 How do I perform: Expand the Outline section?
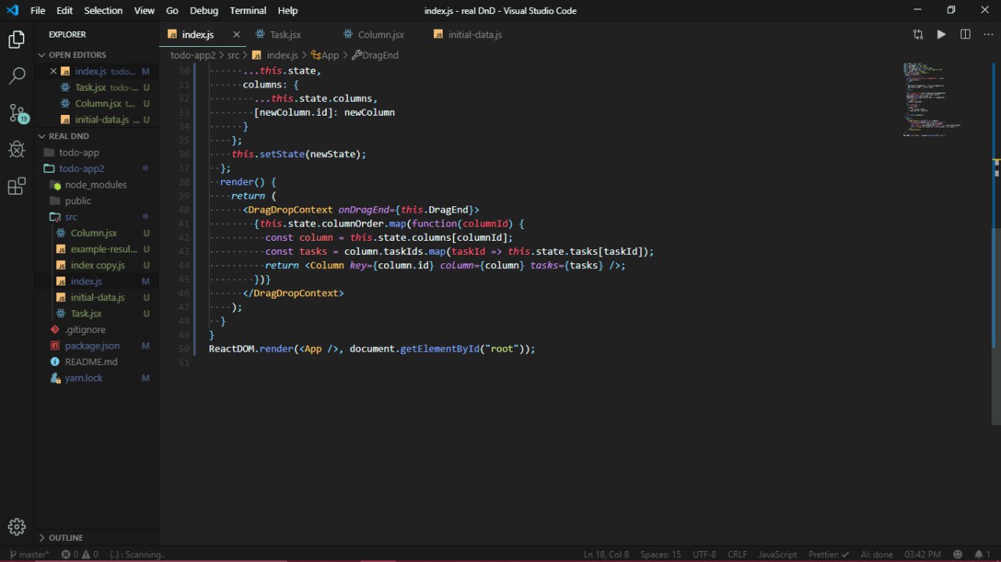66,538
